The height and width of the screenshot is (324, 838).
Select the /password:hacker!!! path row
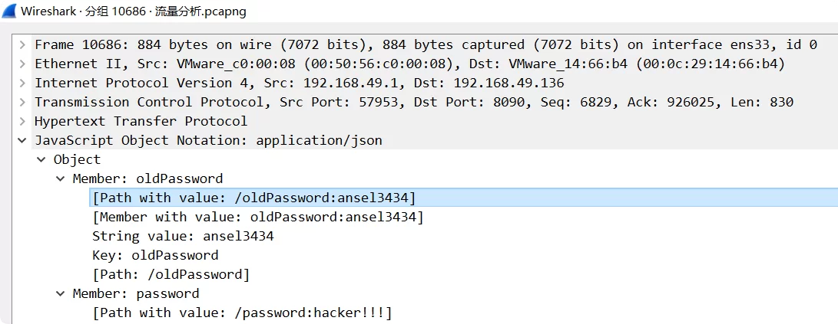(242, 313)
